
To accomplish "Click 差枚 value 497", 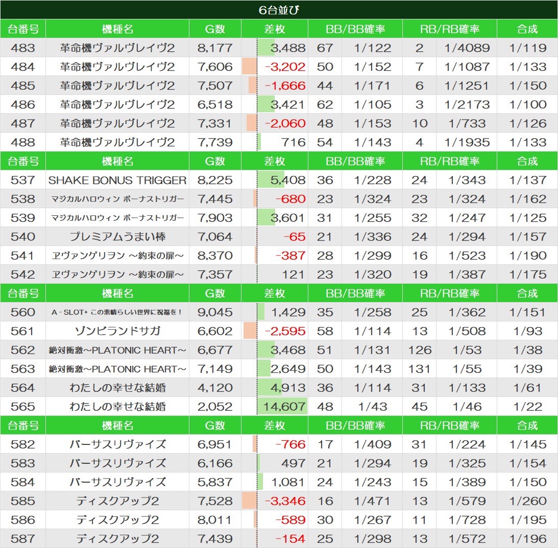I will click(x=293, y=463).
